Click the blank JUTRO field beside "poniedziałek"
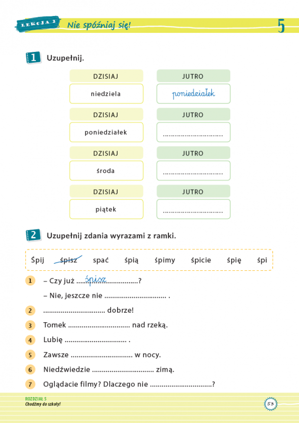 193,133
